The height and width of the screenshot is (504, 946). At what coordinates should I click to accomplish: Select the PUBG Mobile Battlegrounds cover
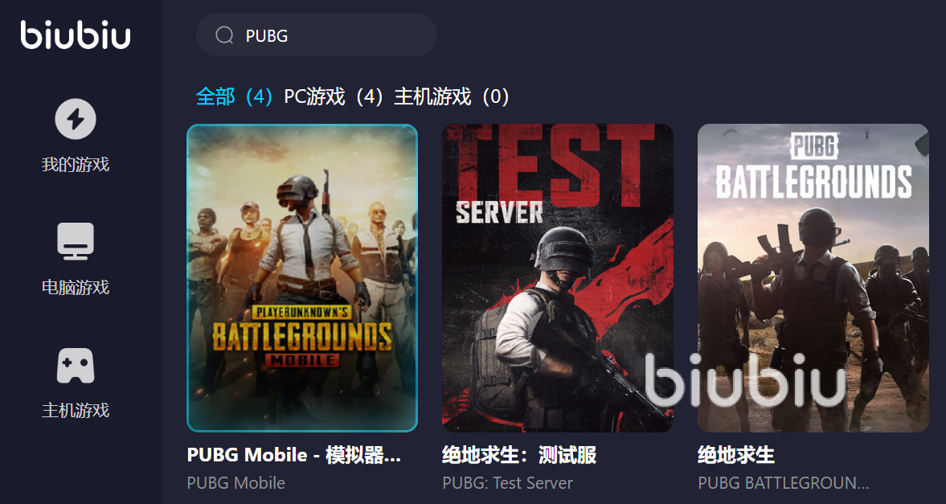302,277
